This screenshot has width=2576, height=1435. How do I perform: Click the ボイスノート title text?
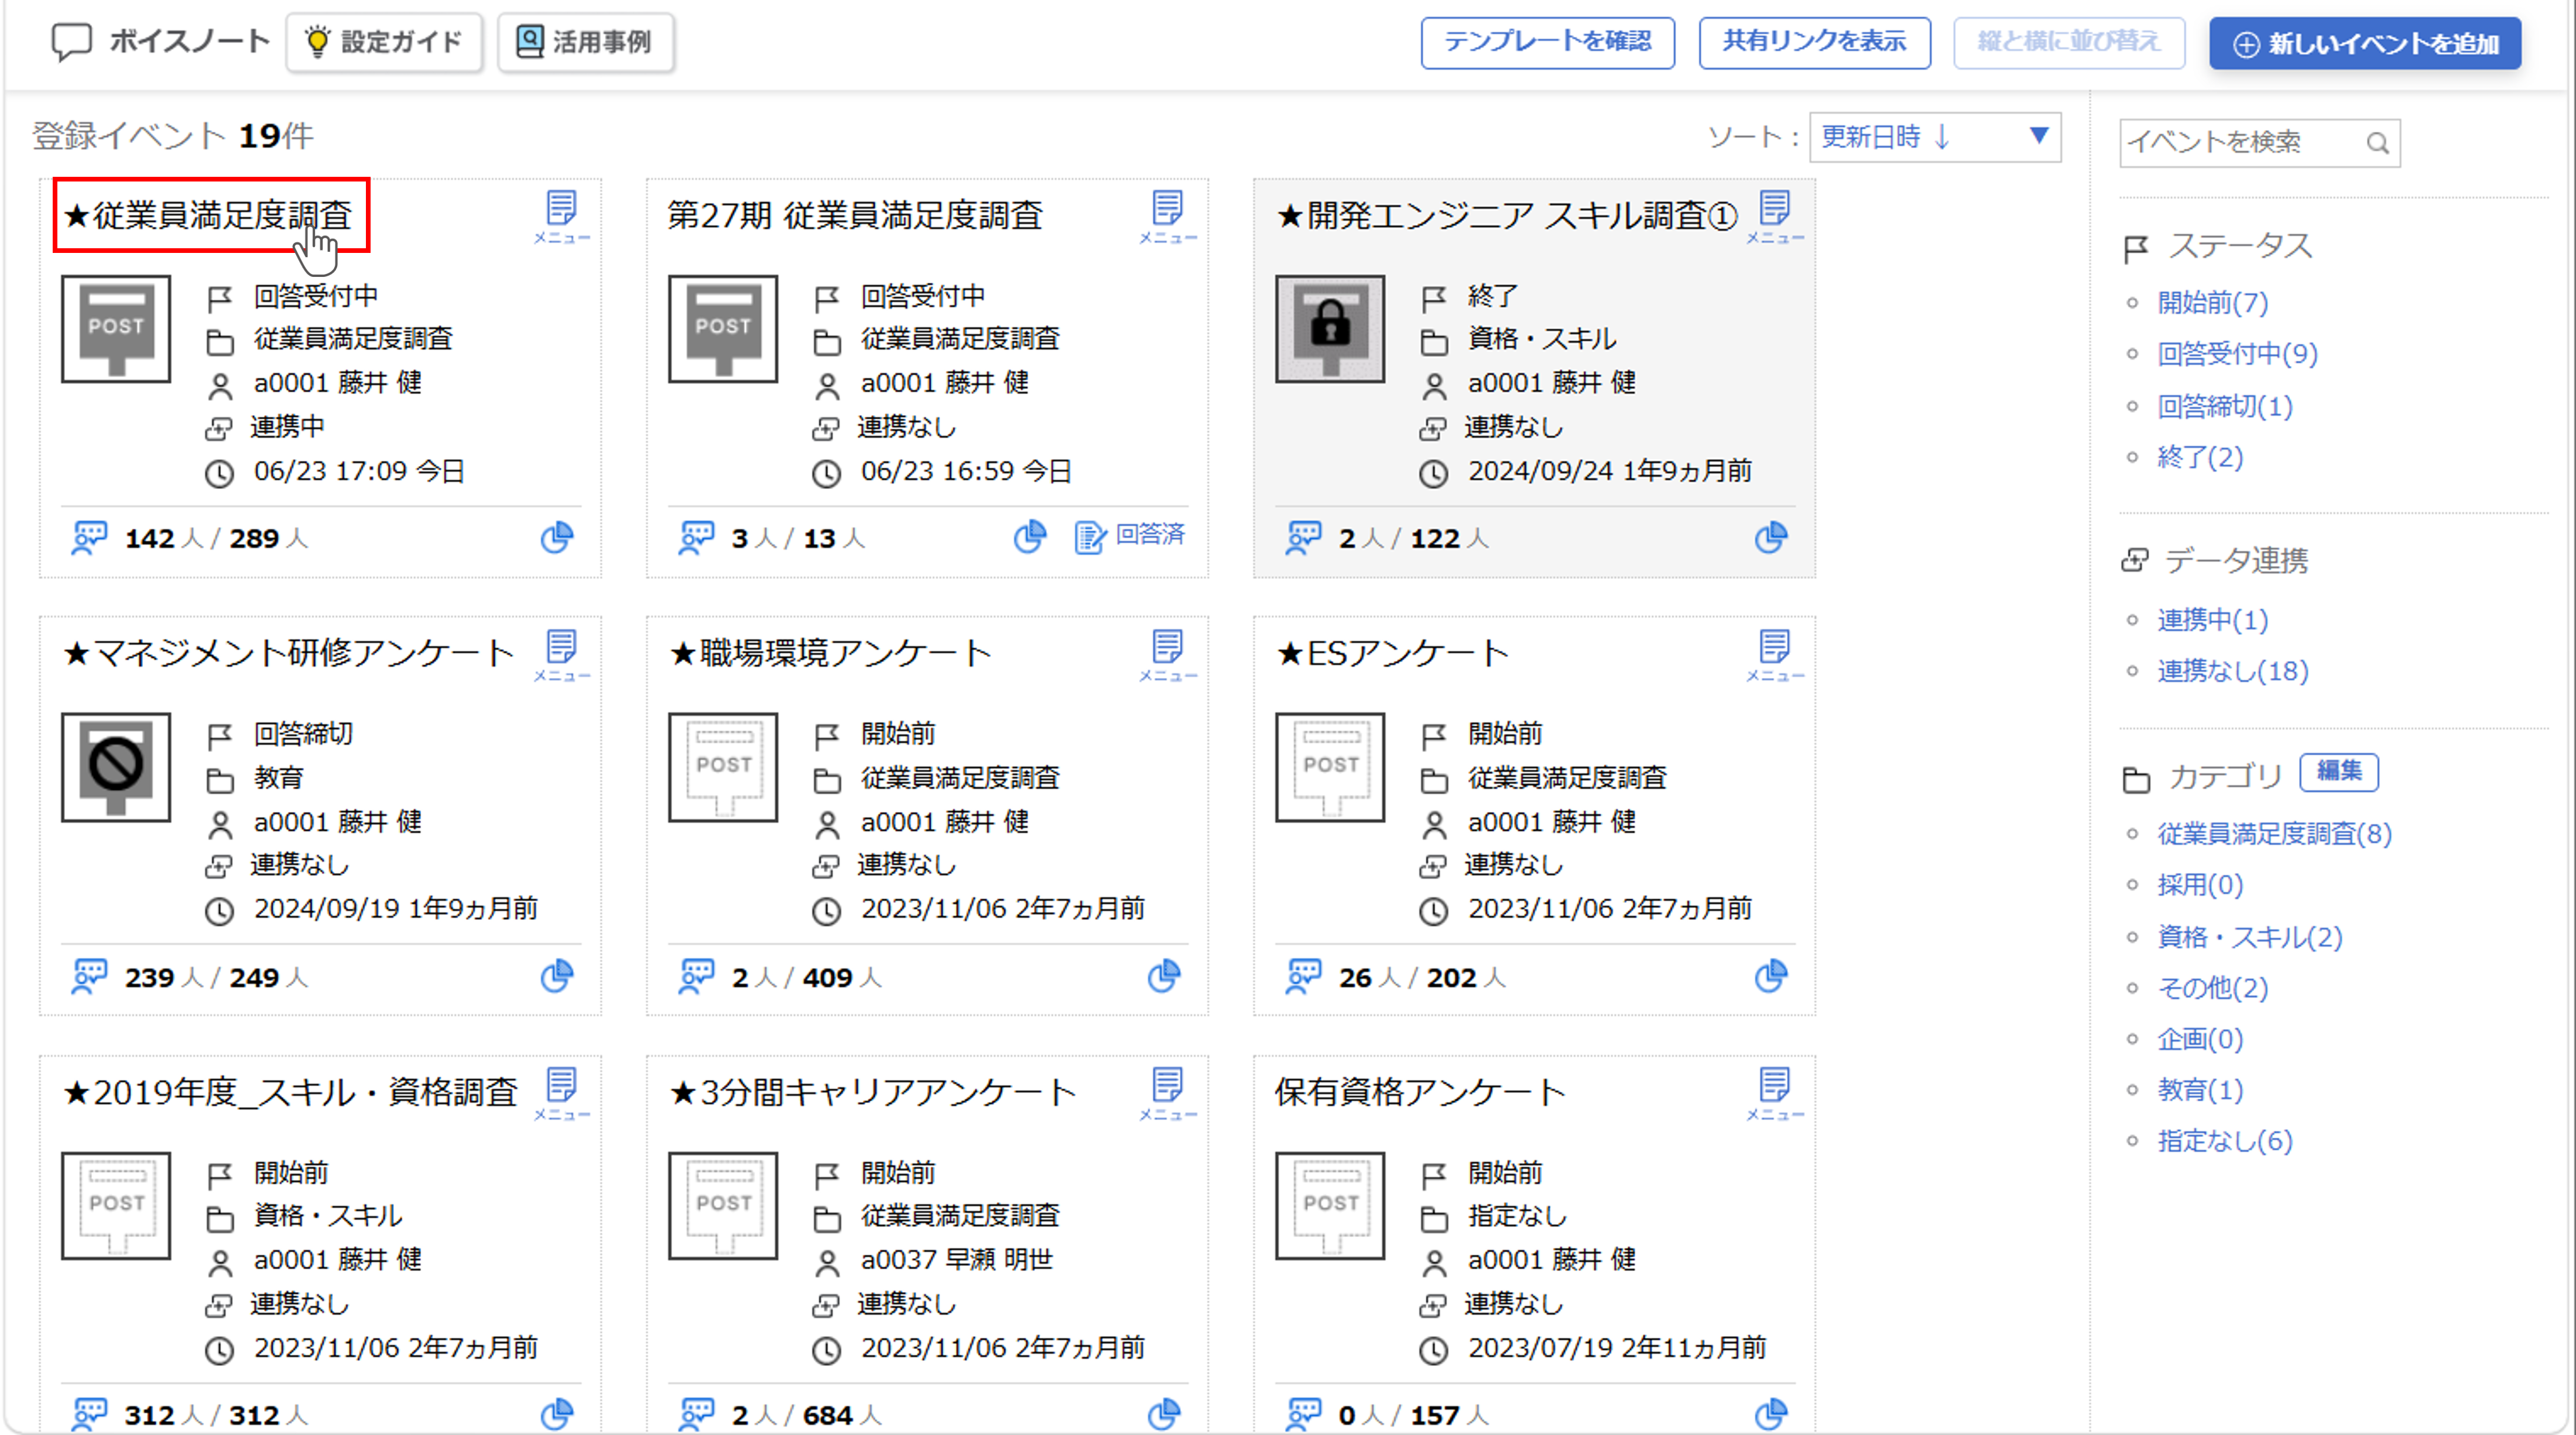point(190,41)
